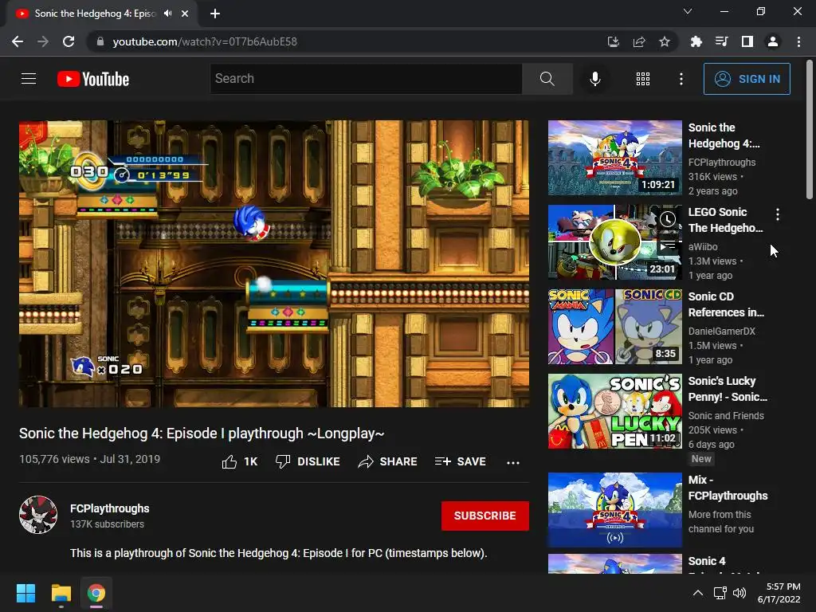Add LEGO Sonic video to Watch later

(x=668, y=219)
